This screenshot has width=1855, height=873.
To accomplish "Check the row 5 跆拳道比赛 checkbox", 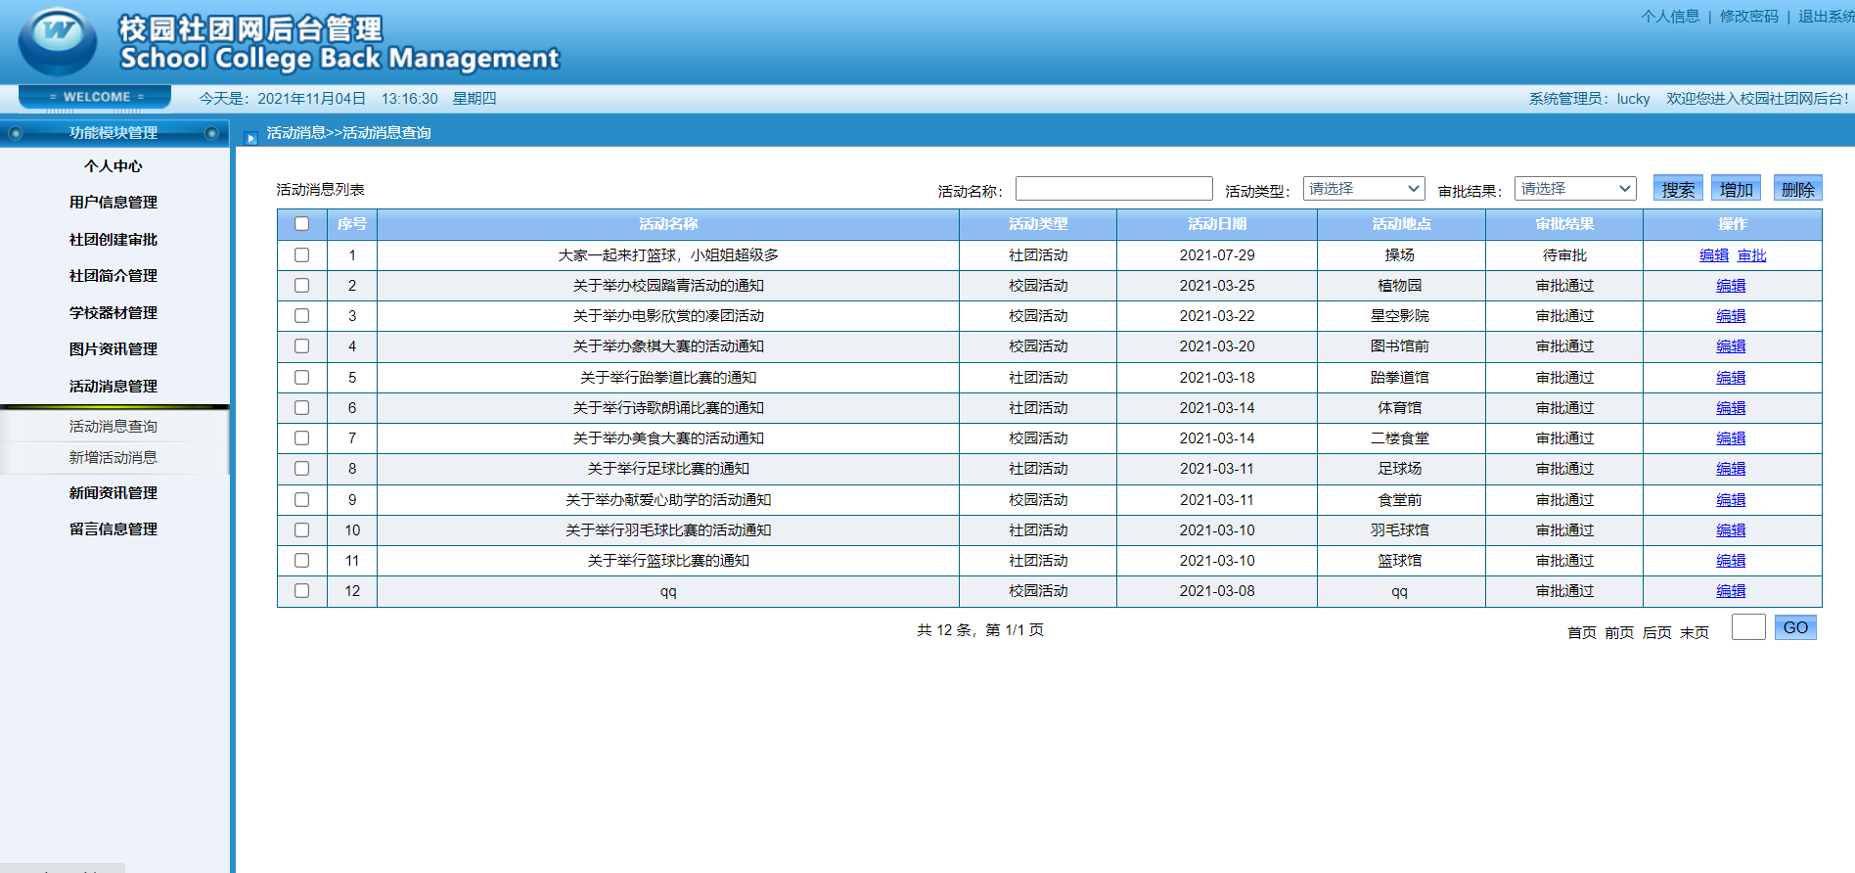I will click(x=301, y=377).
